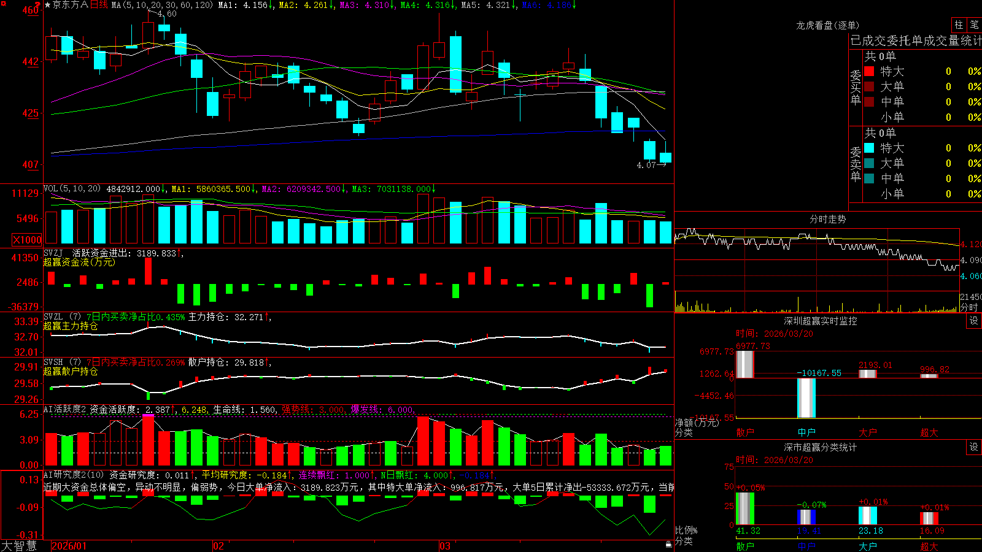Click the 2026/01 date marker on timeline
This screenshot has width=982, height=552.
(69, 546)
